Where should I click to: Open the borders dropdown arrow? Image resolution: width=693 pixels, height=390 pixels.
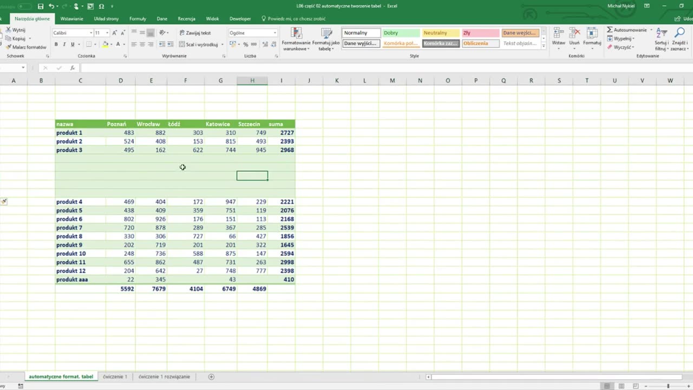[96, 44]
